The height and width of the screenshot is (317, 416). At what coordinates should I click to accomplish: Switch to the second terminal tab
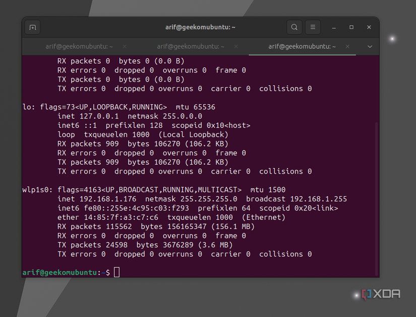(191, 47)
